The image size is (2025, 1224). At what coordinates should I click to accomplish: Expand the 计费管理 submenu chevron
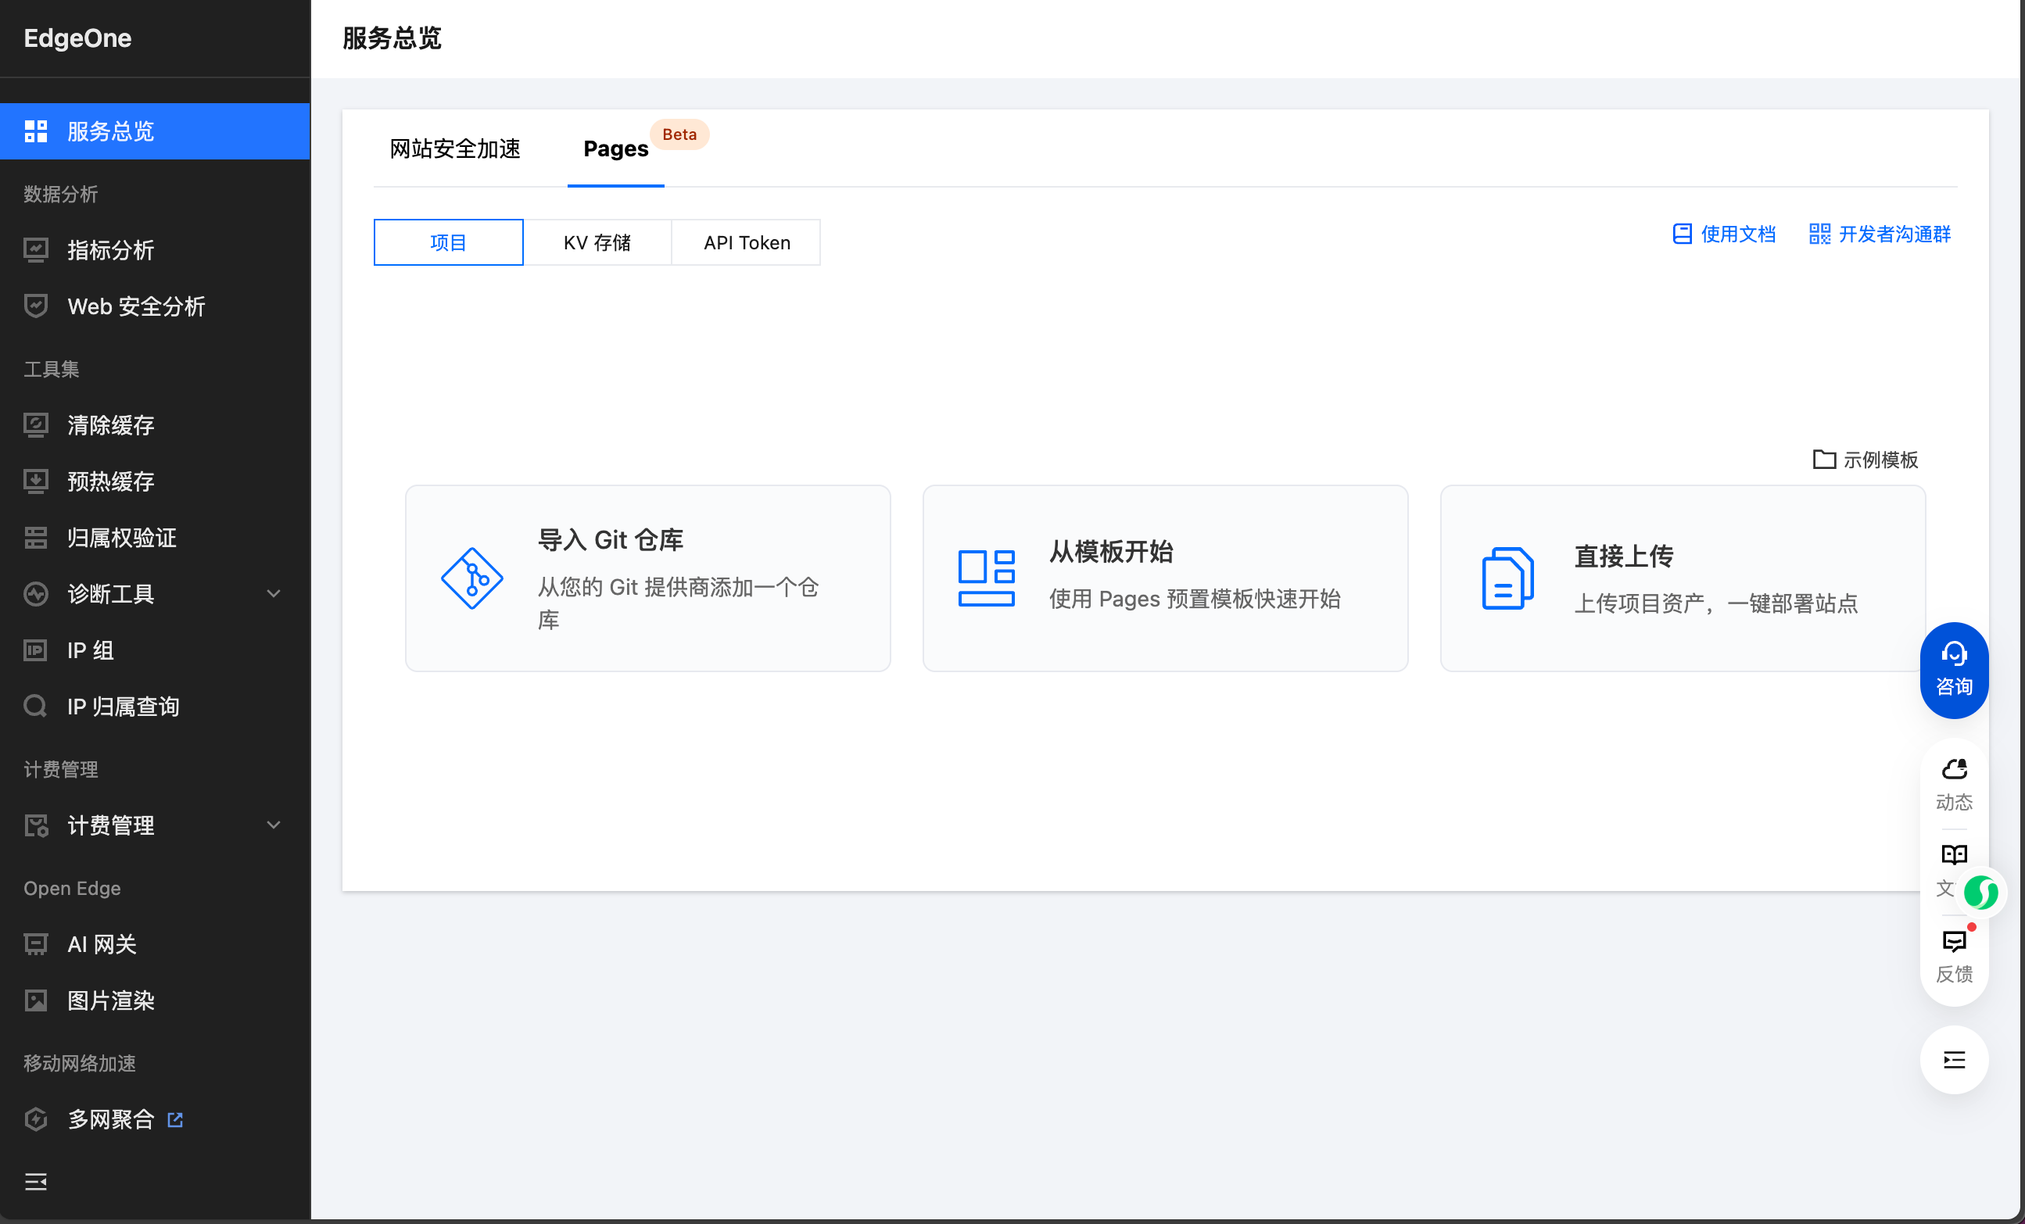tap(274, 825)
